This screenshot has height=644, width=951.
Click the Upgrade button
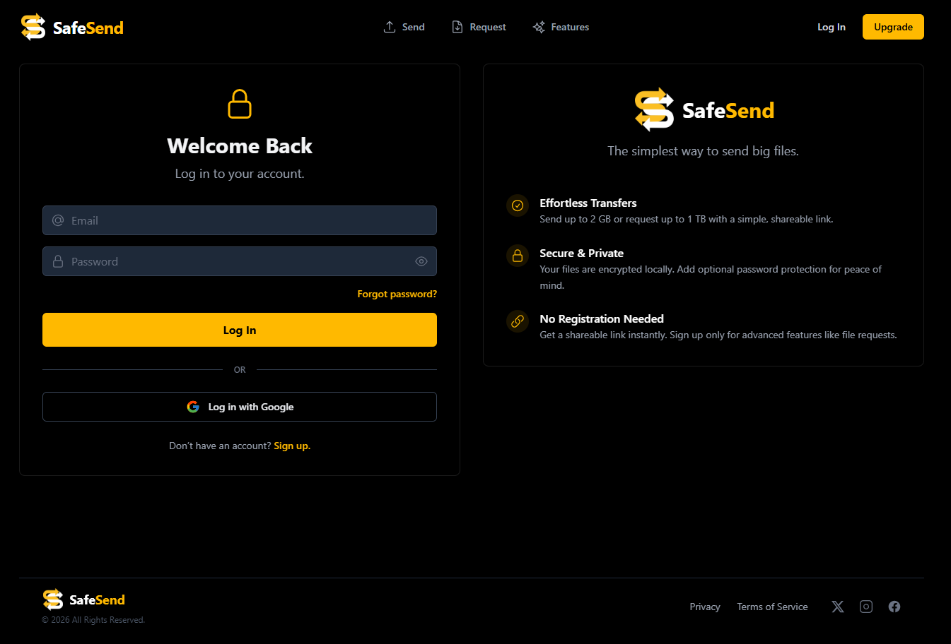893,27
